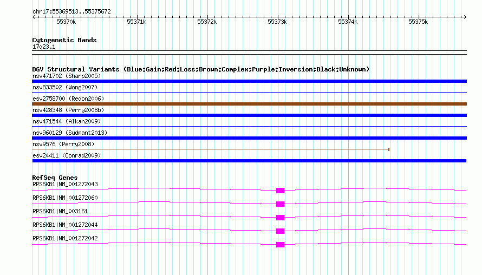Screen dimensions: 482x275
Task: Open variant nsv471702 (Sharp2005) label
Action: tap(67, 76)
